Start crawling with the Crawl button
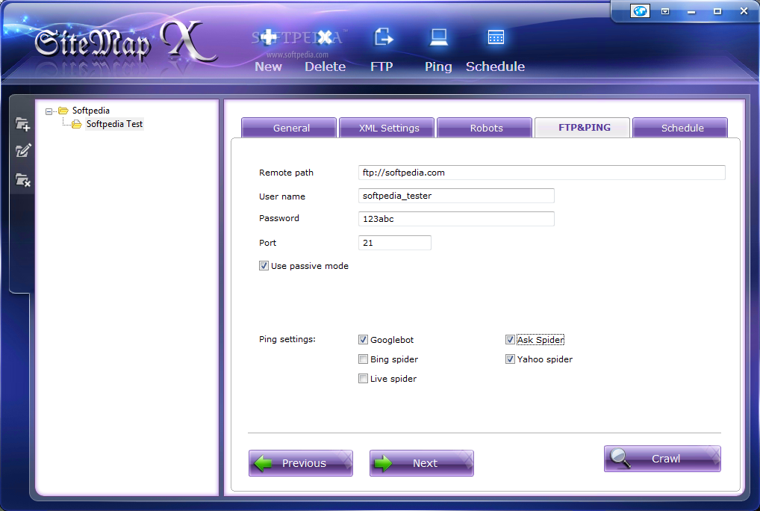This screenshot has width=760, height=511. click(663, 459)
